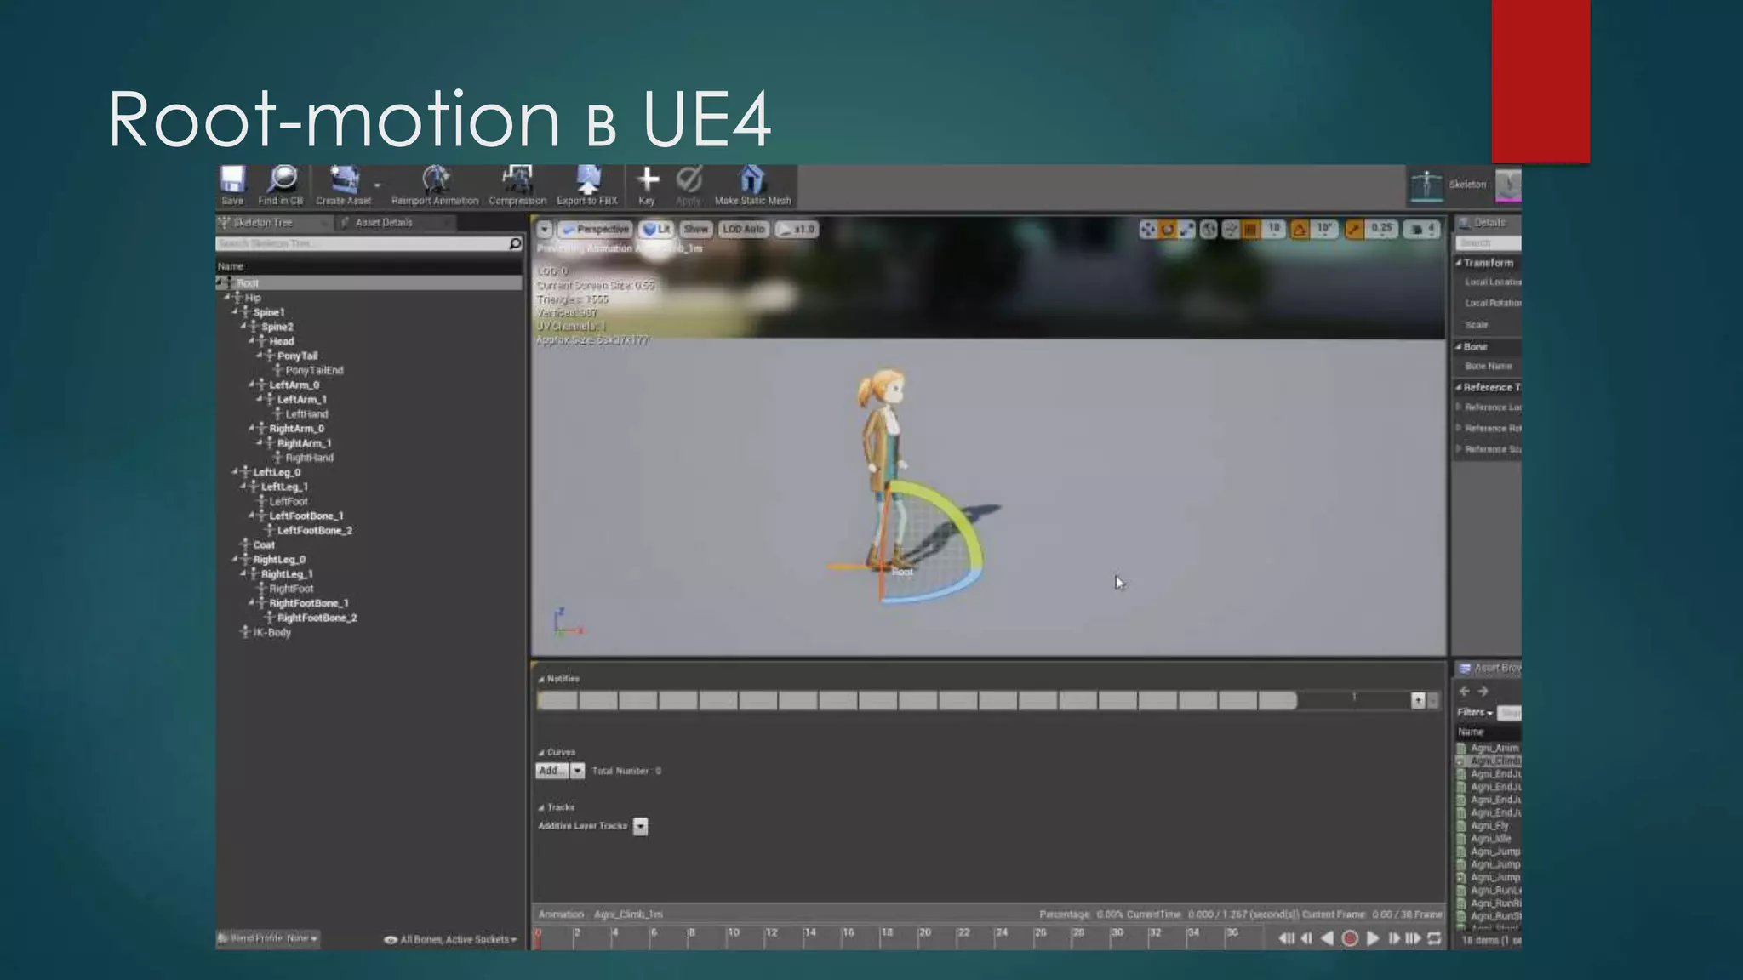Click the red record button

click(1350, 938)
